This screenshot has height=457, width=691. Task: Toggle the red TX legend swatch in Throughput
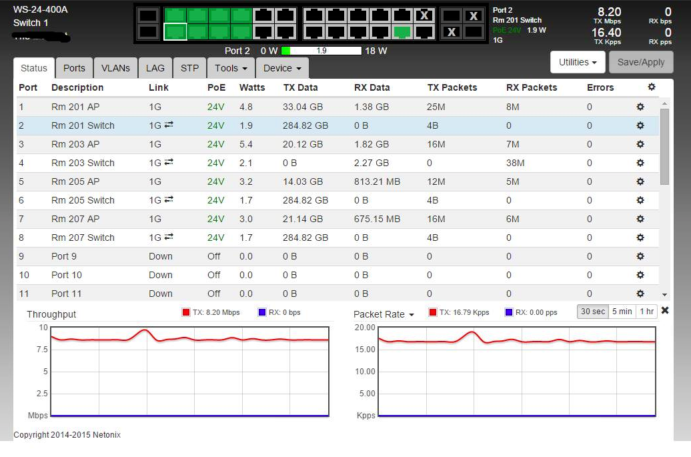click(186, 312)
